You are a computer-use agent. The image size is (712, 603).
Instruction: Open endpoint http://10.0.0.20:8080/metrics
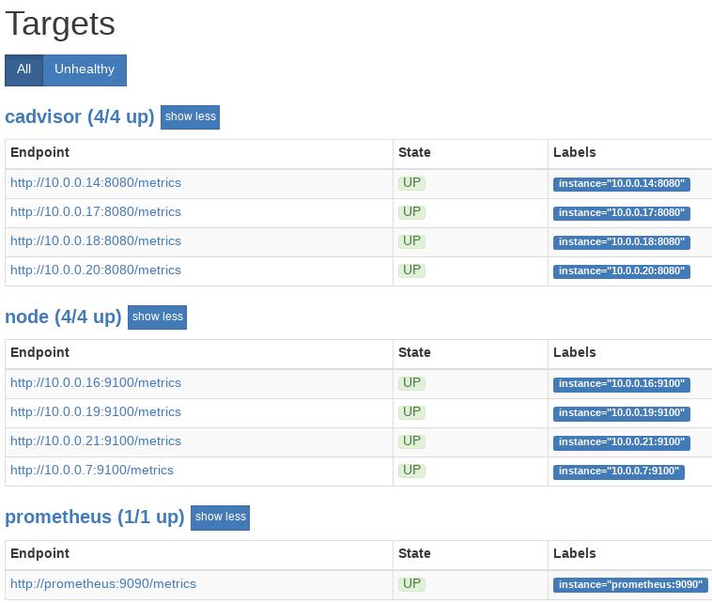click(96, 270)
